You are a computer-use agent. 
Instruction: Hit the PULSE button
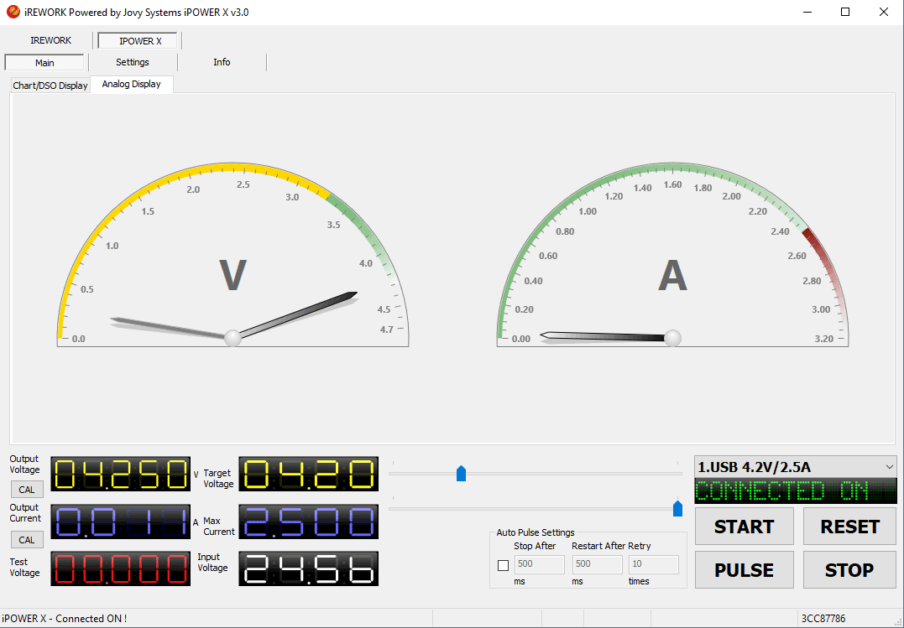click(x=744, y=570)
